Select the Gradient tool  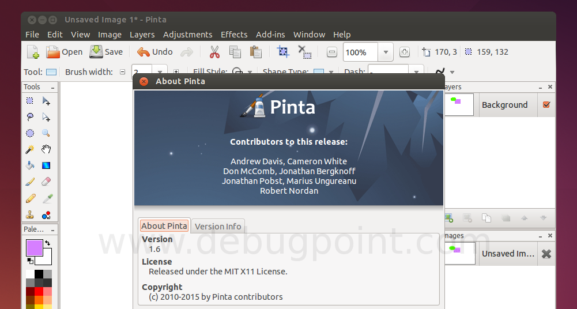[x=46, y=165]
